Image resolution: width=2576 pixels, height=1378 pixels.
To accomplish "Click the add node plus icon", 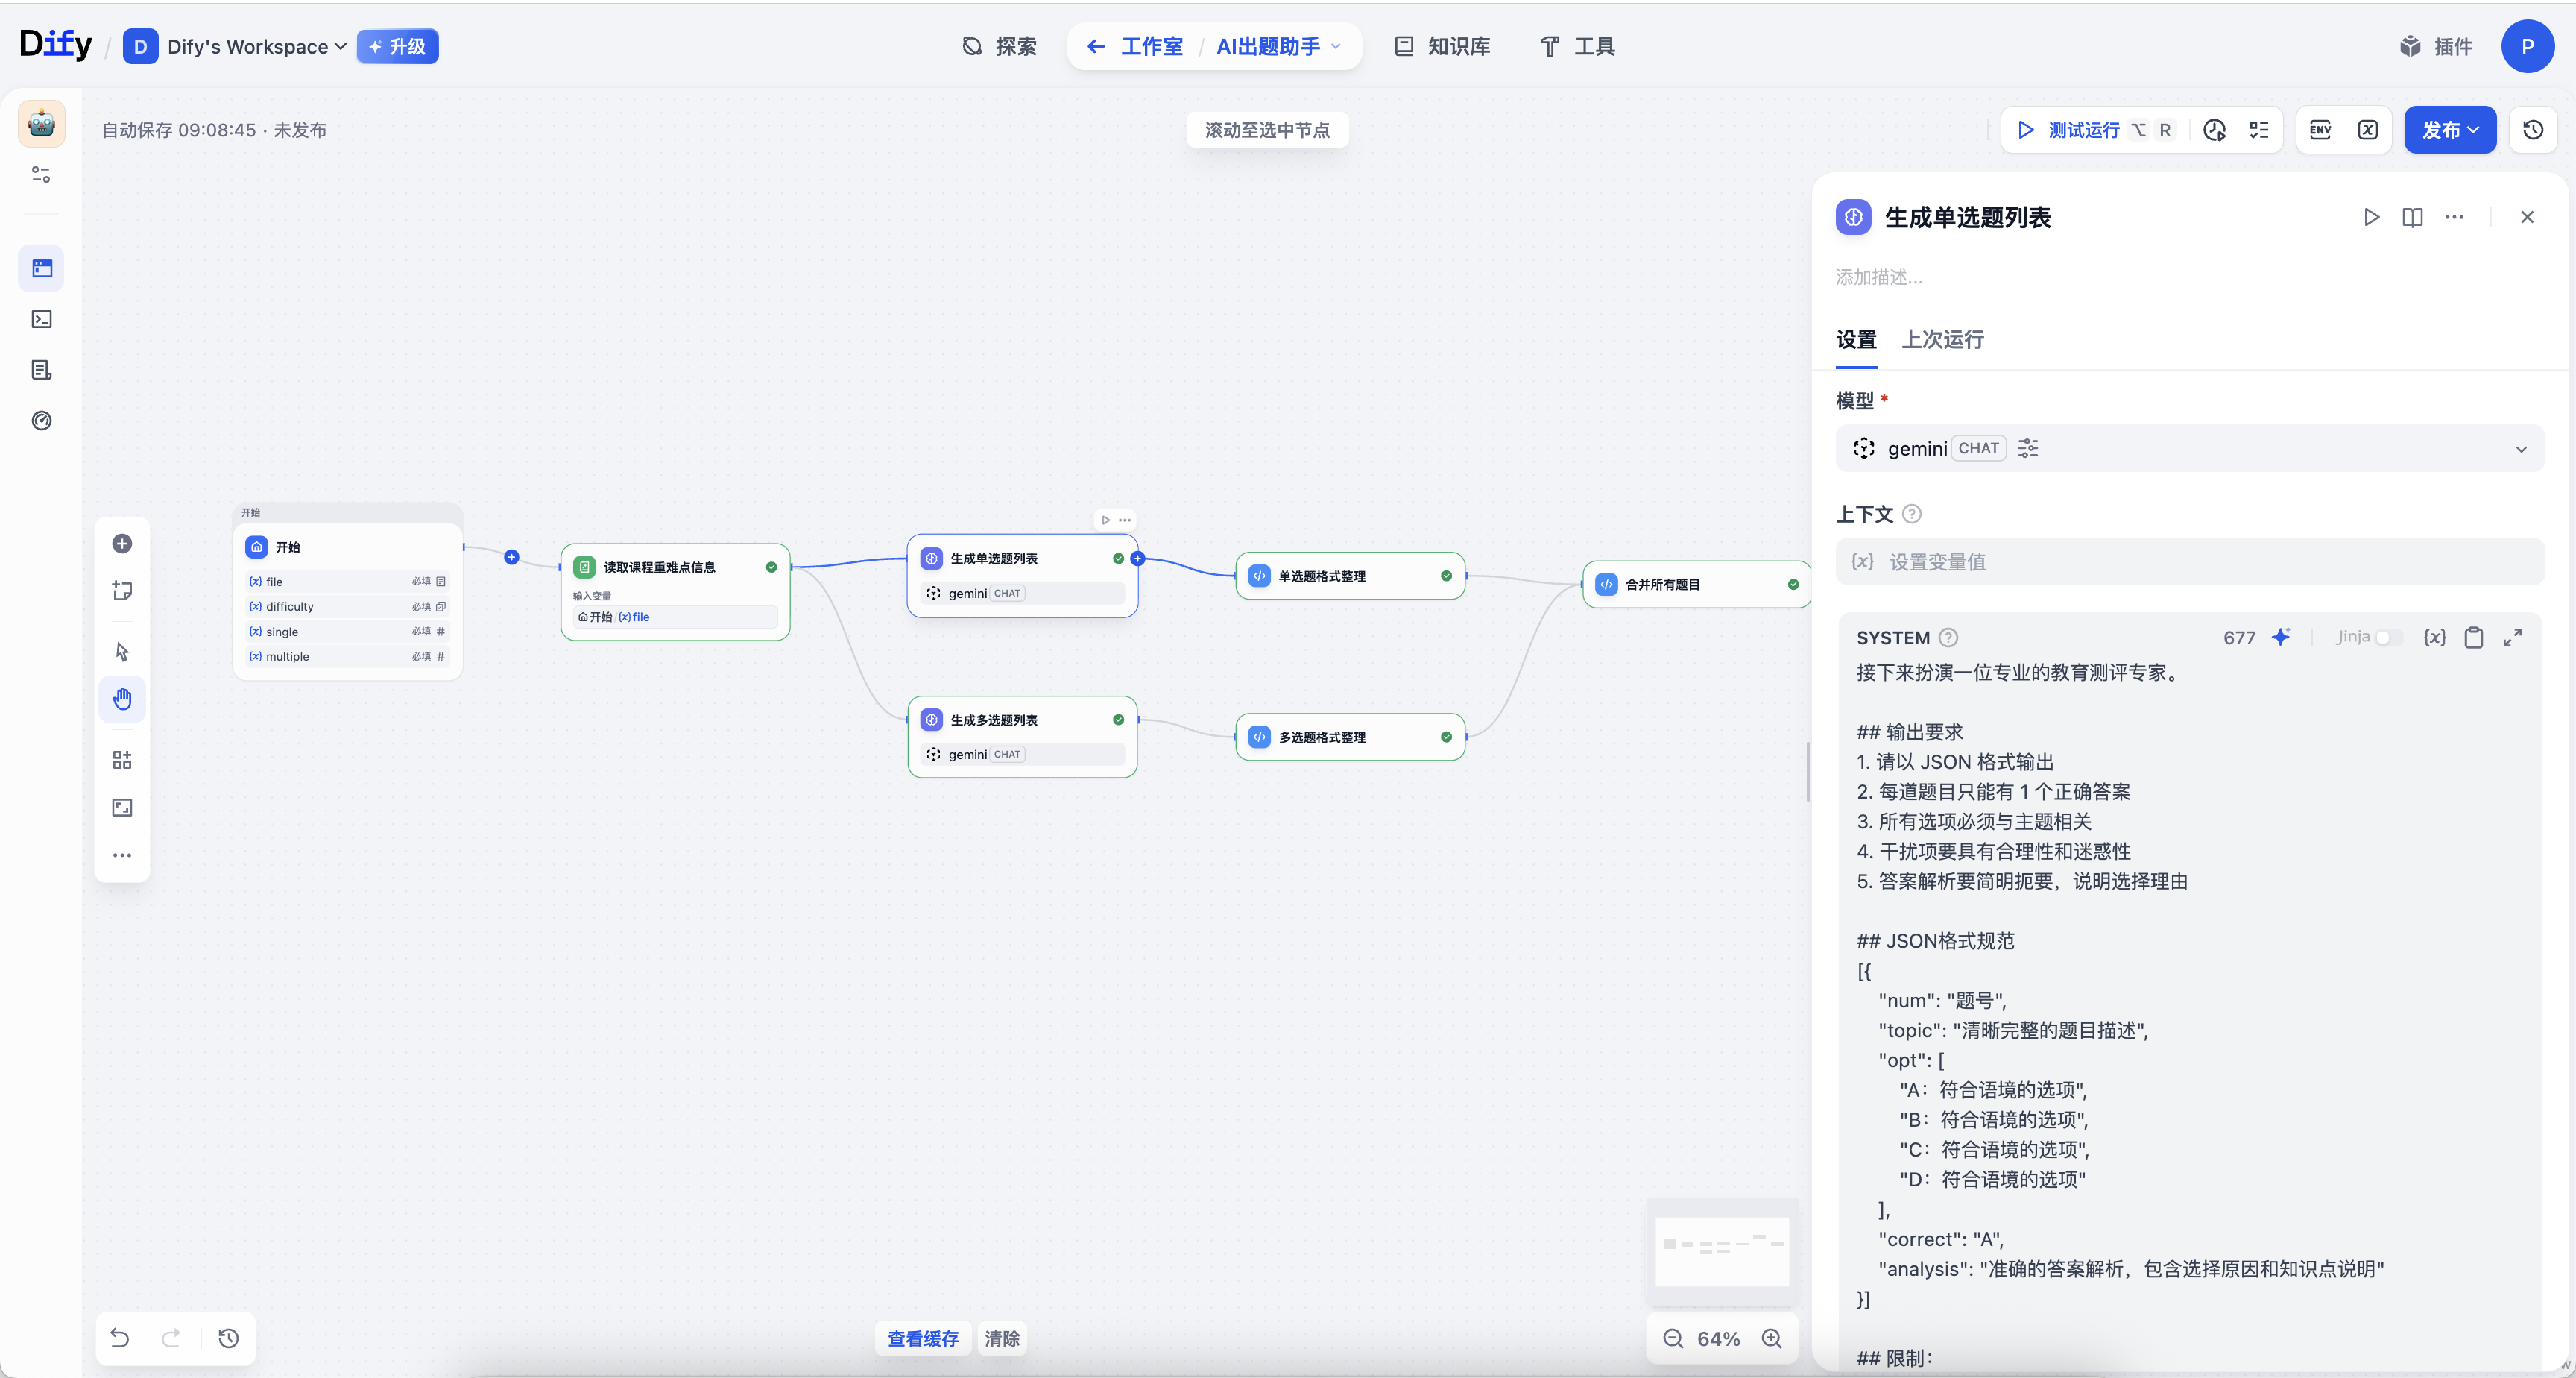I will 122,544.
